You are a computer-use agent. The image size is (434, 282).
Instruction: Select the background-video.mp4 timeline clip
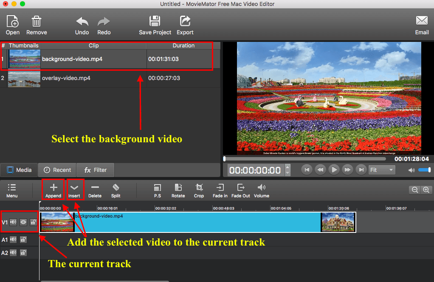(x=198, y=222)
